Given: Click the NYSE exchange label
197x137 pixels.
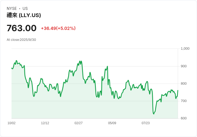Looking at the screenshot, I should click(12, 9).
